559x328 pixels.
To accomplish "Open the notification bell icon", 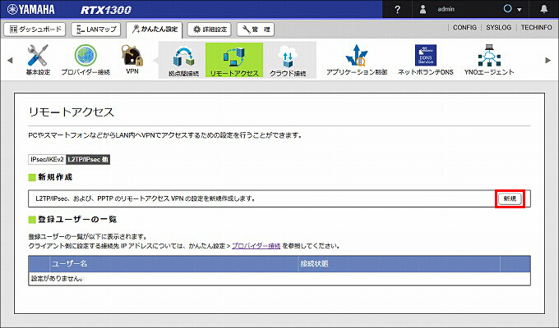I will pyautogui.click(x=543, y=9).
